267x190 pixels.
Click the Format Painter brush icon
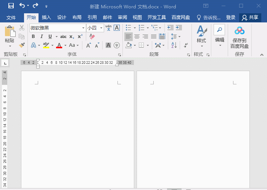click(22, 45)
